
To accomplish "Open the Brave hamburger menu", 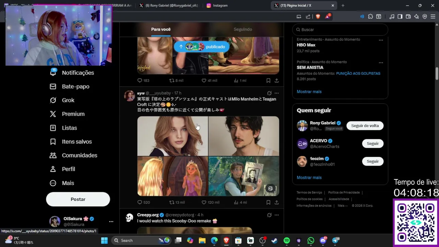I will pyautogui.click(x=433, y=16).
